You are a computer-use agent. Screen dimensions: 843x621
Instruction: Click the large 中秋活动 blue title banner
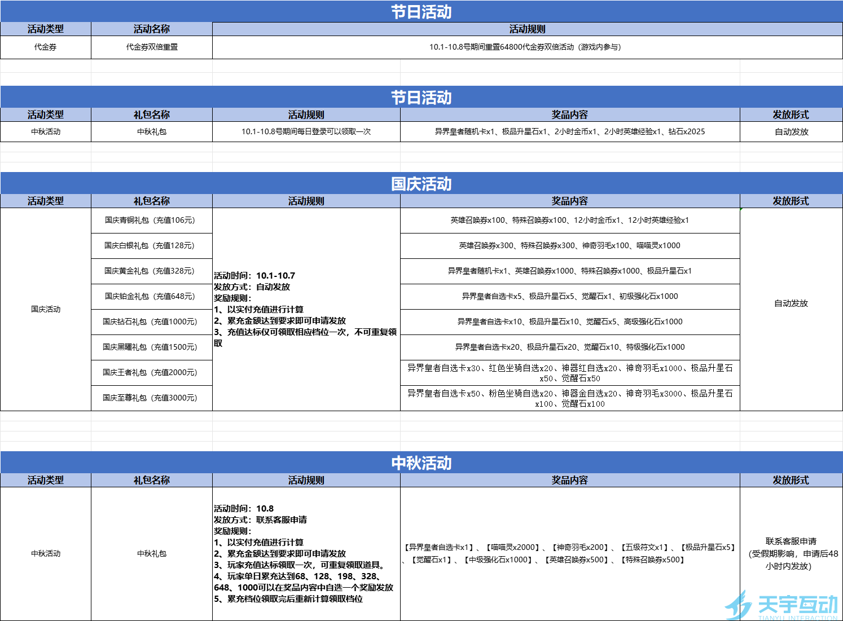coord(421,463)
